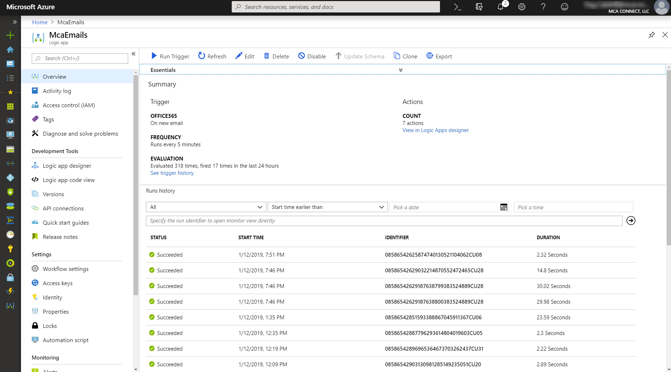This screenshot has height=372, width=671.
Task: Pin the McaEmails blade to dashboard
Action: pyautogui.click(x=652, y=35)
